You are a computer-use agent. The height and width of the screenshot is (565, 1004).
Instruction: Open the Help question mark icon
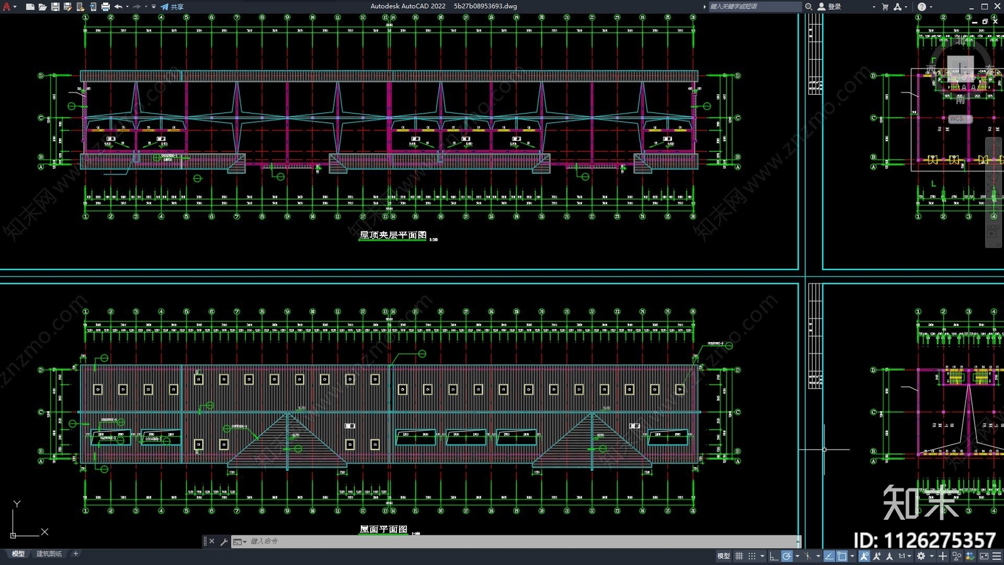click(921, 6)
